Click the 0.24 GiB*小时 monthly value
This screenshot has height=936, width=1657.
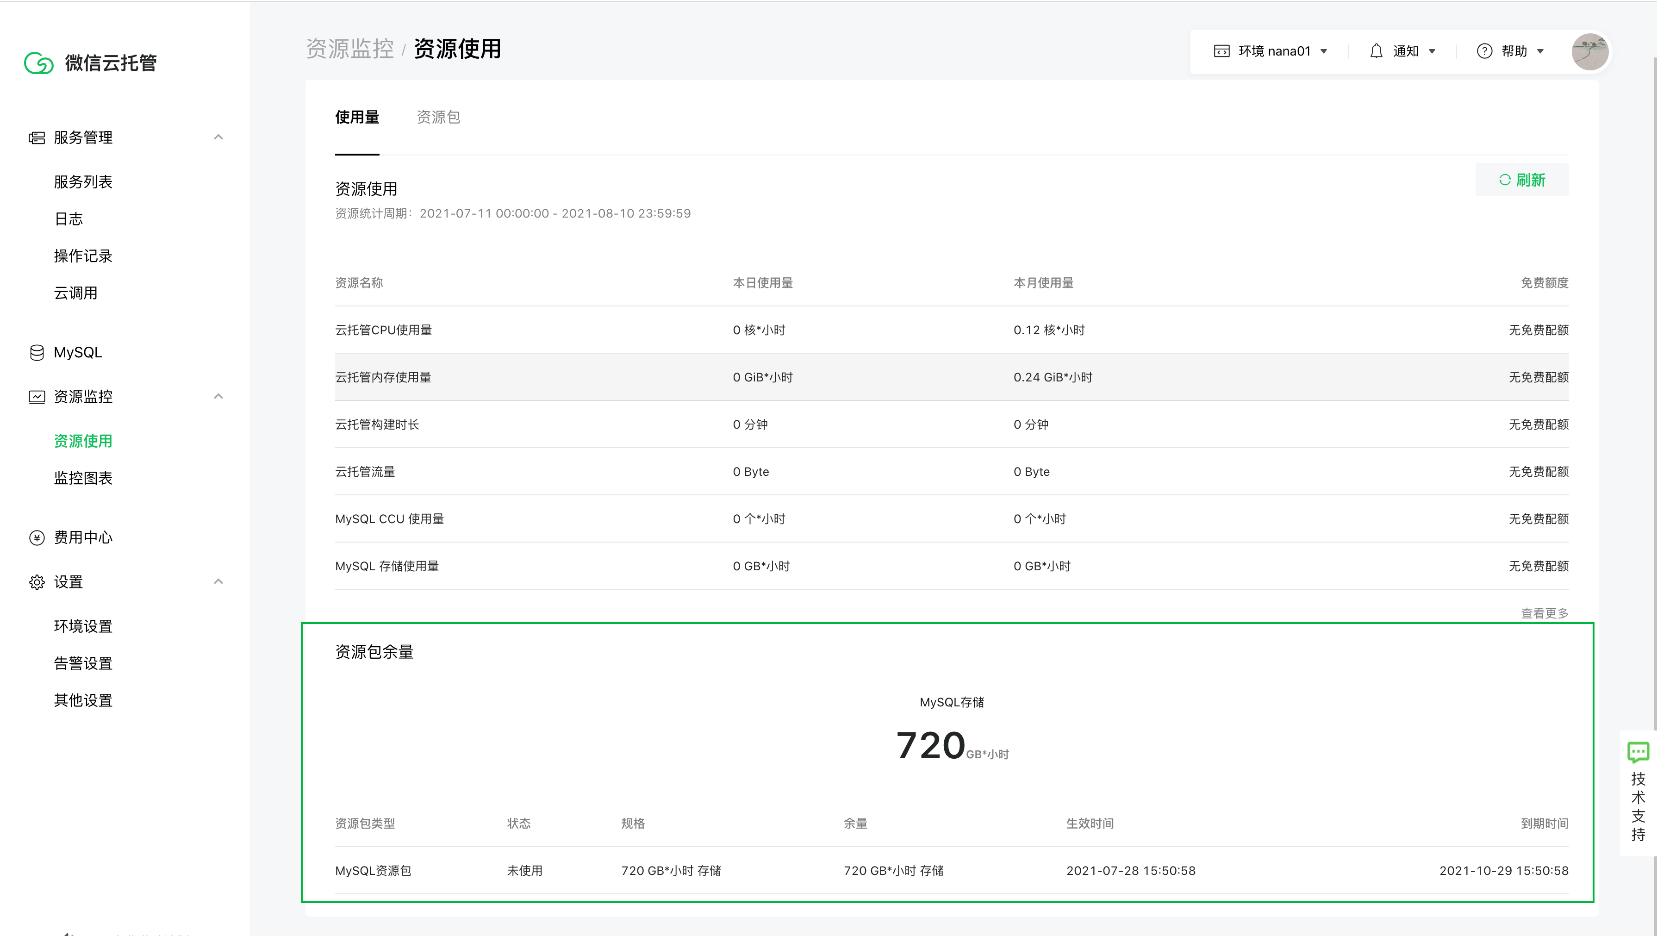click(x=1053, y=378)
